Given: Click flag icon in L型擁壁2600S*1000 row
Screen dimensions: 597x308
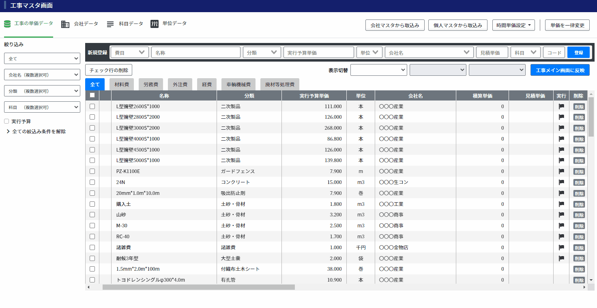Looking at the screenshot, I should pyautogui.click(x=561, y=107).
